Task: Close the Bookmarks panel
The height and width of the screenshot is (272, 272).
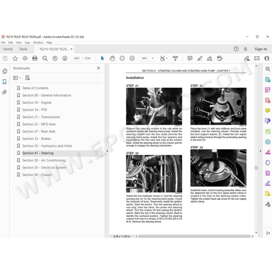Action: coord(98,68)
